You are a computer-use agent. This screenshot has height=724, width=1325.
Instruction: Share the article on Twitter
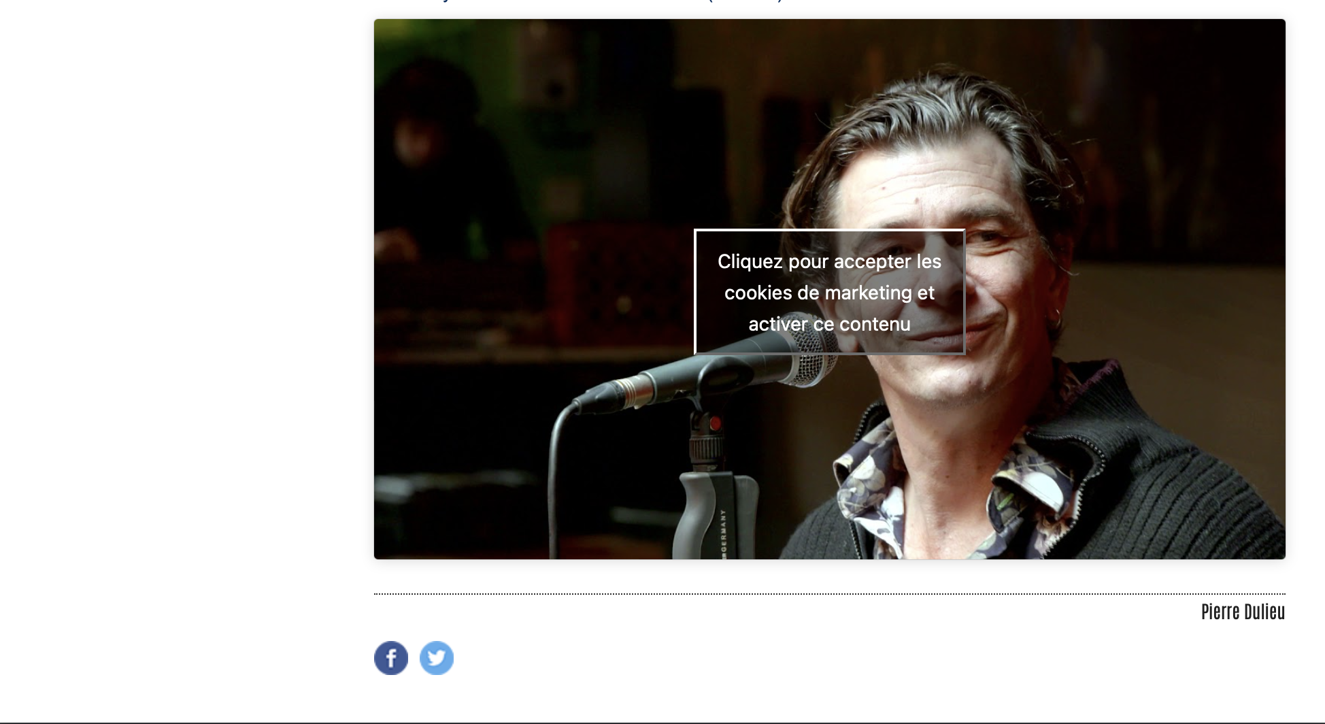[437, 658]
